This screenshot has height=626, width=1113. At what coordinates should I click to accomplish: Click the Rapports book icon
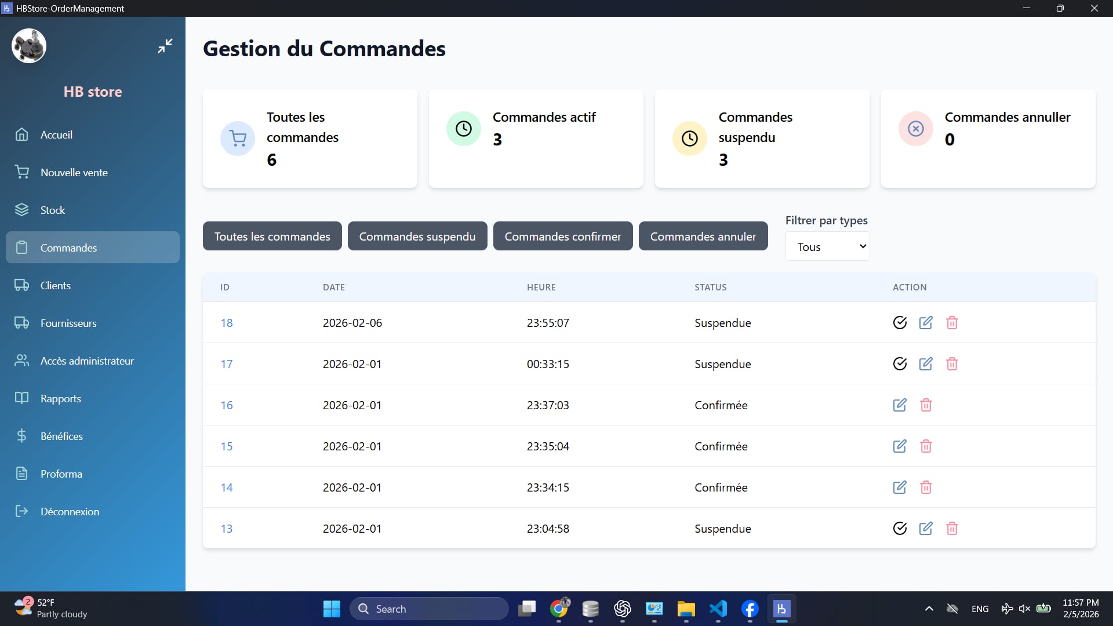(x=21, y=398)
